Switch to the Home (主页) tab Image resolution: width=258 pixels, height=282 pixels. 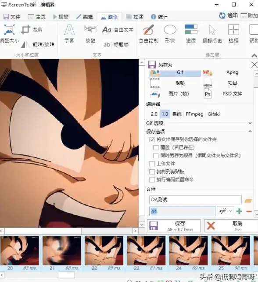(37, 17)
